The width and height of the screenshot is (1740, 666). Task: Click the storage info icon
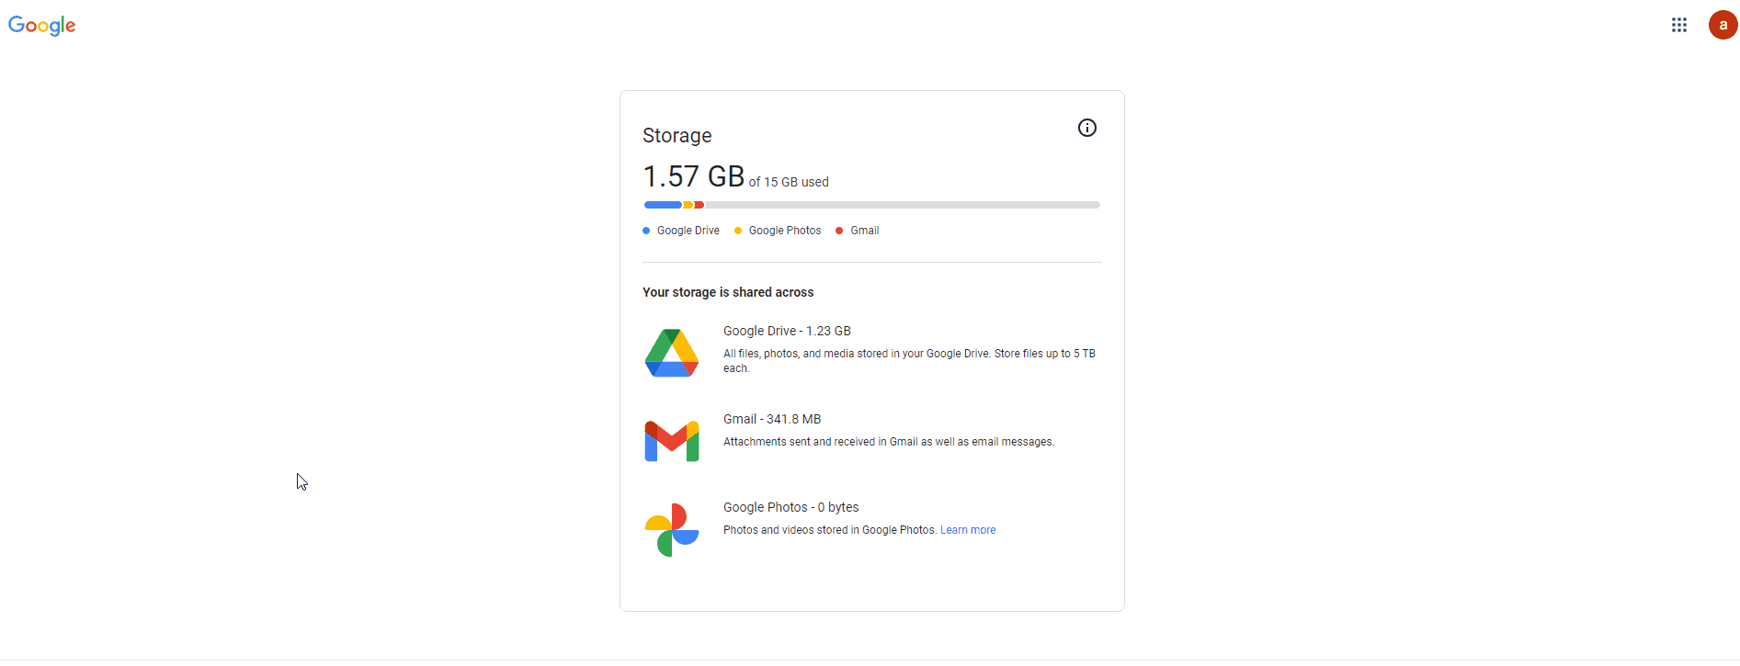tap(1086, 128)
